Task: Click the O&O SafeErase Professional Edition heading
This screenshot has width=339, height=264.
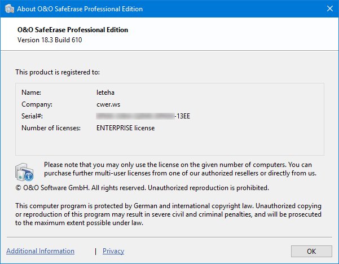Action: [73, 30]
